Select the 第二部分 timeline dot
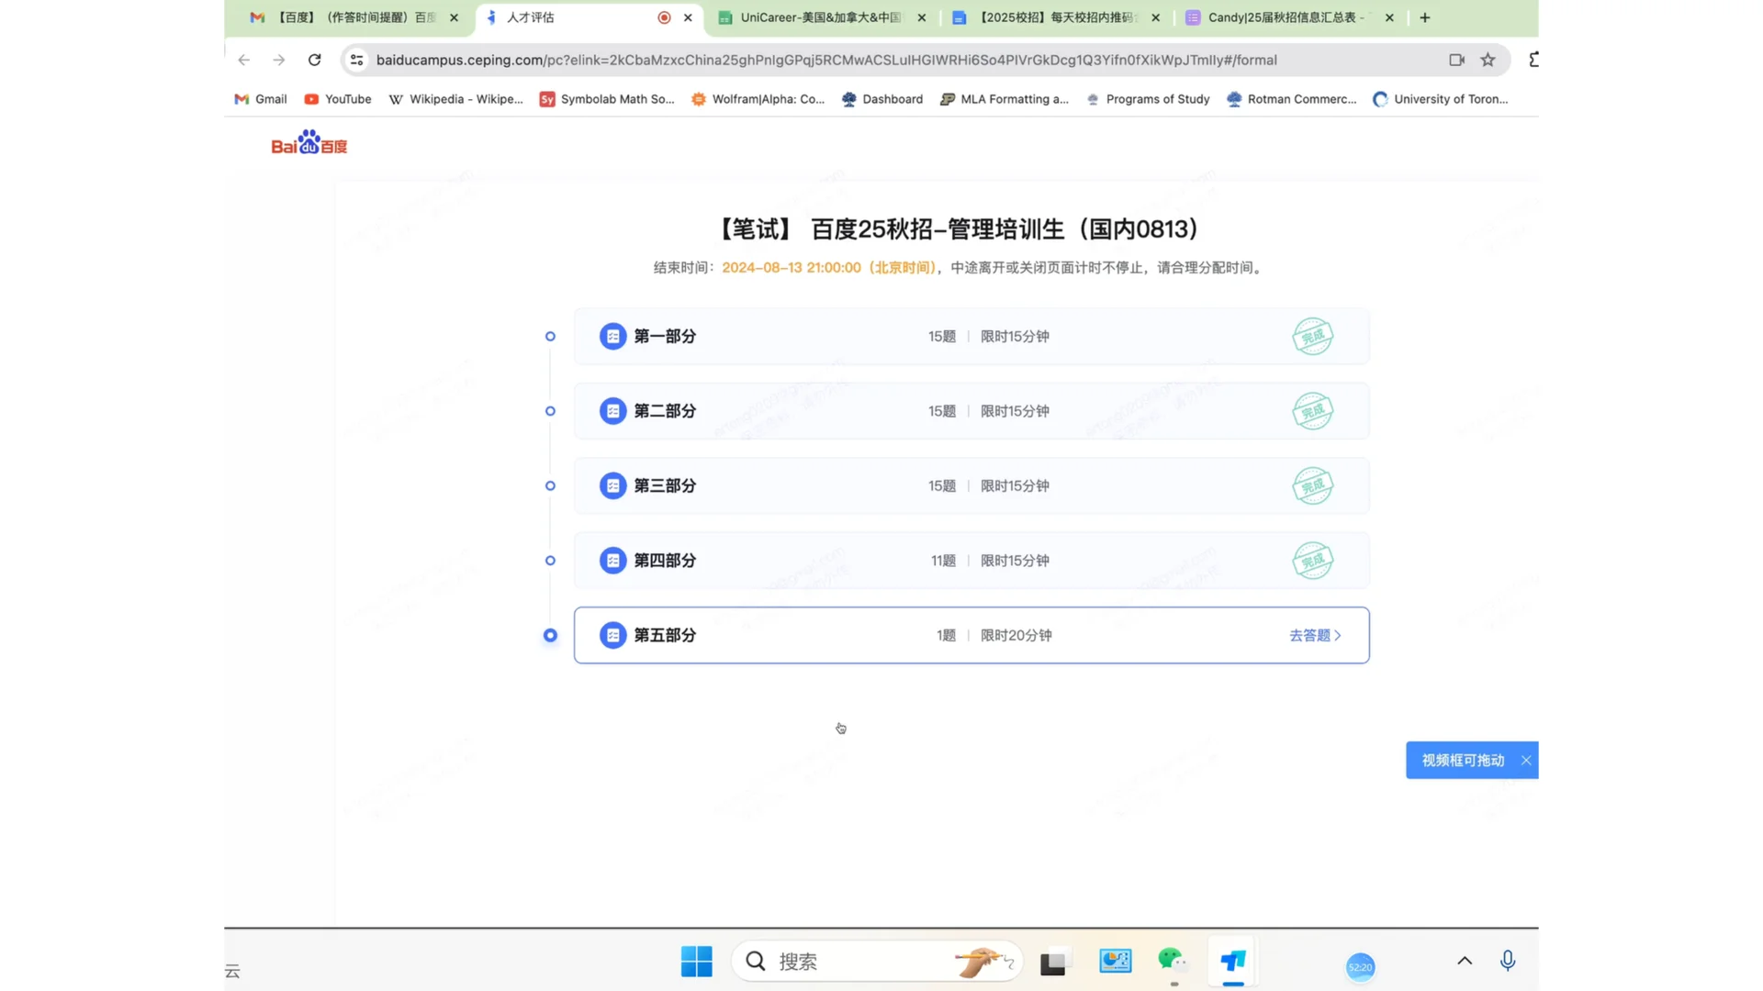This screenshot has height=991, width=1763. coord(550,411)
